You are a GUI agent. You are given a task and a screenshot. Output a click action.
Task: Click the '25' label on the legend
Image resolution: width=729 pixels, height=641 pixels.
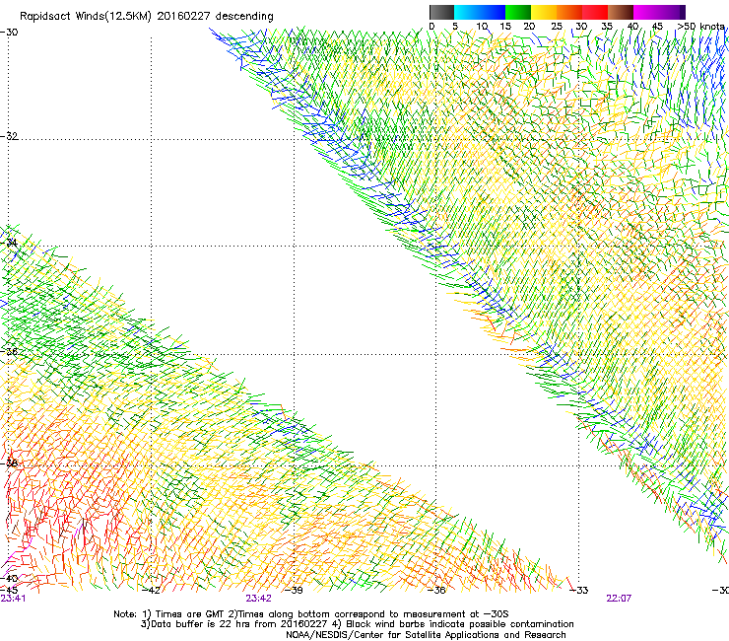tap(557, 27)
